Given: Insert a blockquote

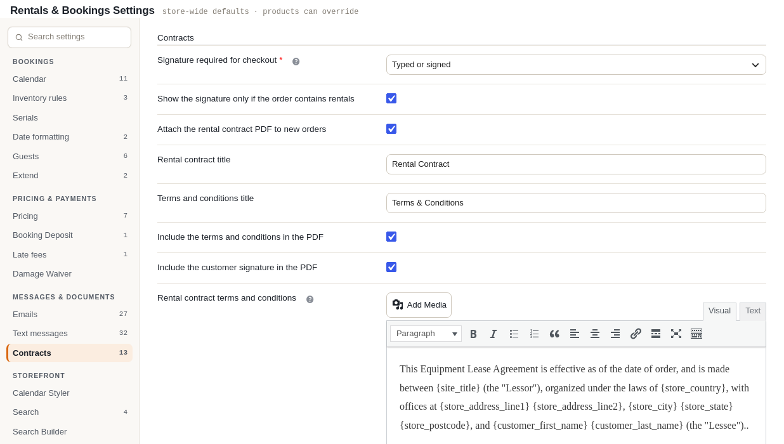Looking at the screenshot, I should tap(554, 334).
